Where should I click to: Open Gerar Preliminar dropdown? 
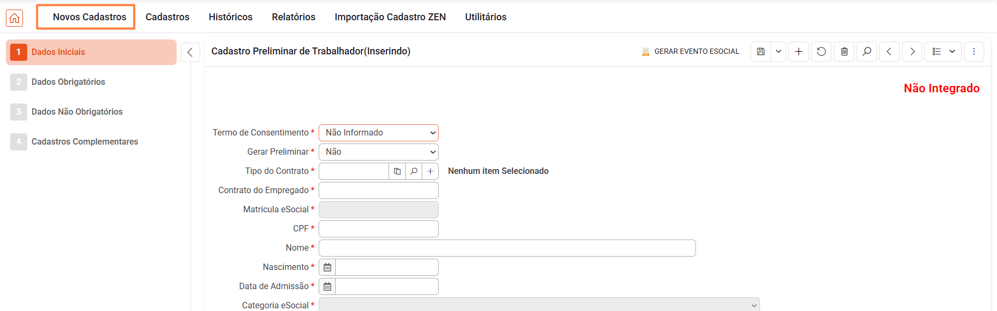378,152
